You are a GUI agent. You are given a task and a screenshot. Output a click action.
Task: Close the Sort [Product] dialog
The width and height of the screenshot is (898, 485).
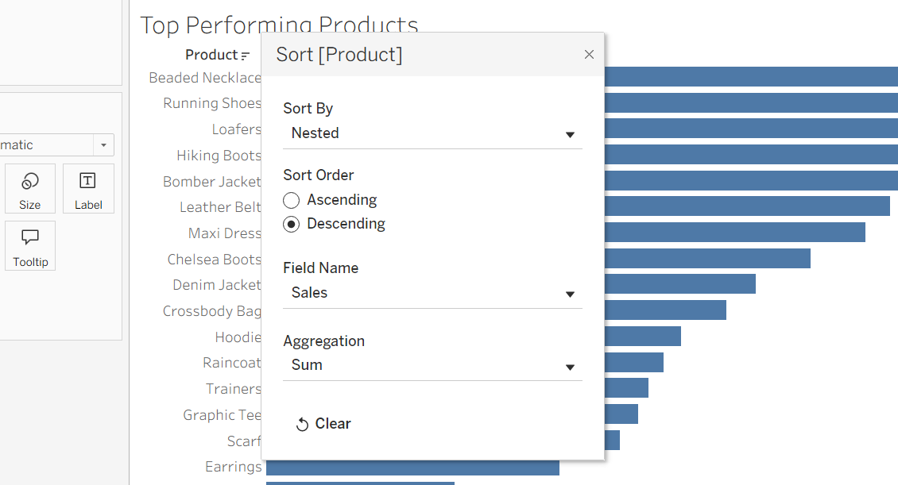click(589, 55)
